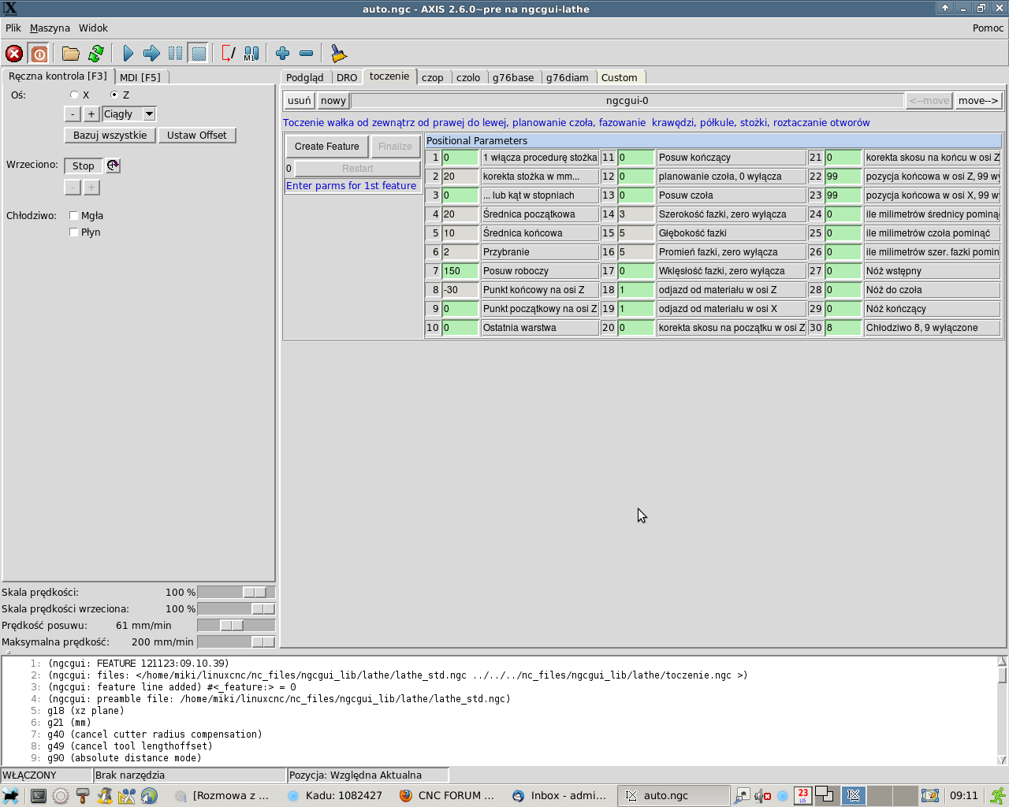Click Punkt końcowy na osi Z field

click(460, 290)
